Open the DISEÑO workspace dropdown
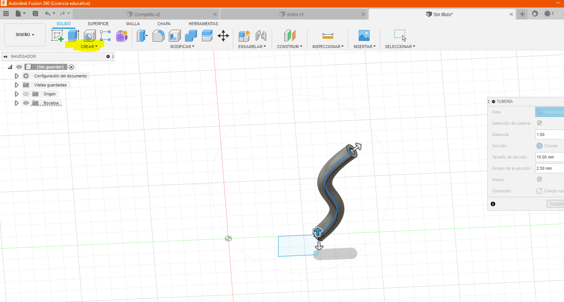This screenshot has height=302, width=564. [25, 35]
